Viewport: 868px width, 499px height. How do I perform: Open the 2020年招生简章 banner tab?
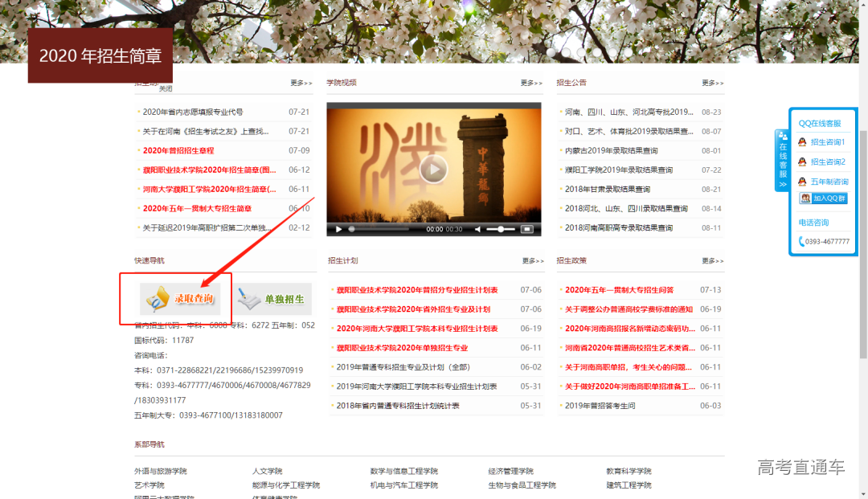pyautogui.click(x=100, y=55)
